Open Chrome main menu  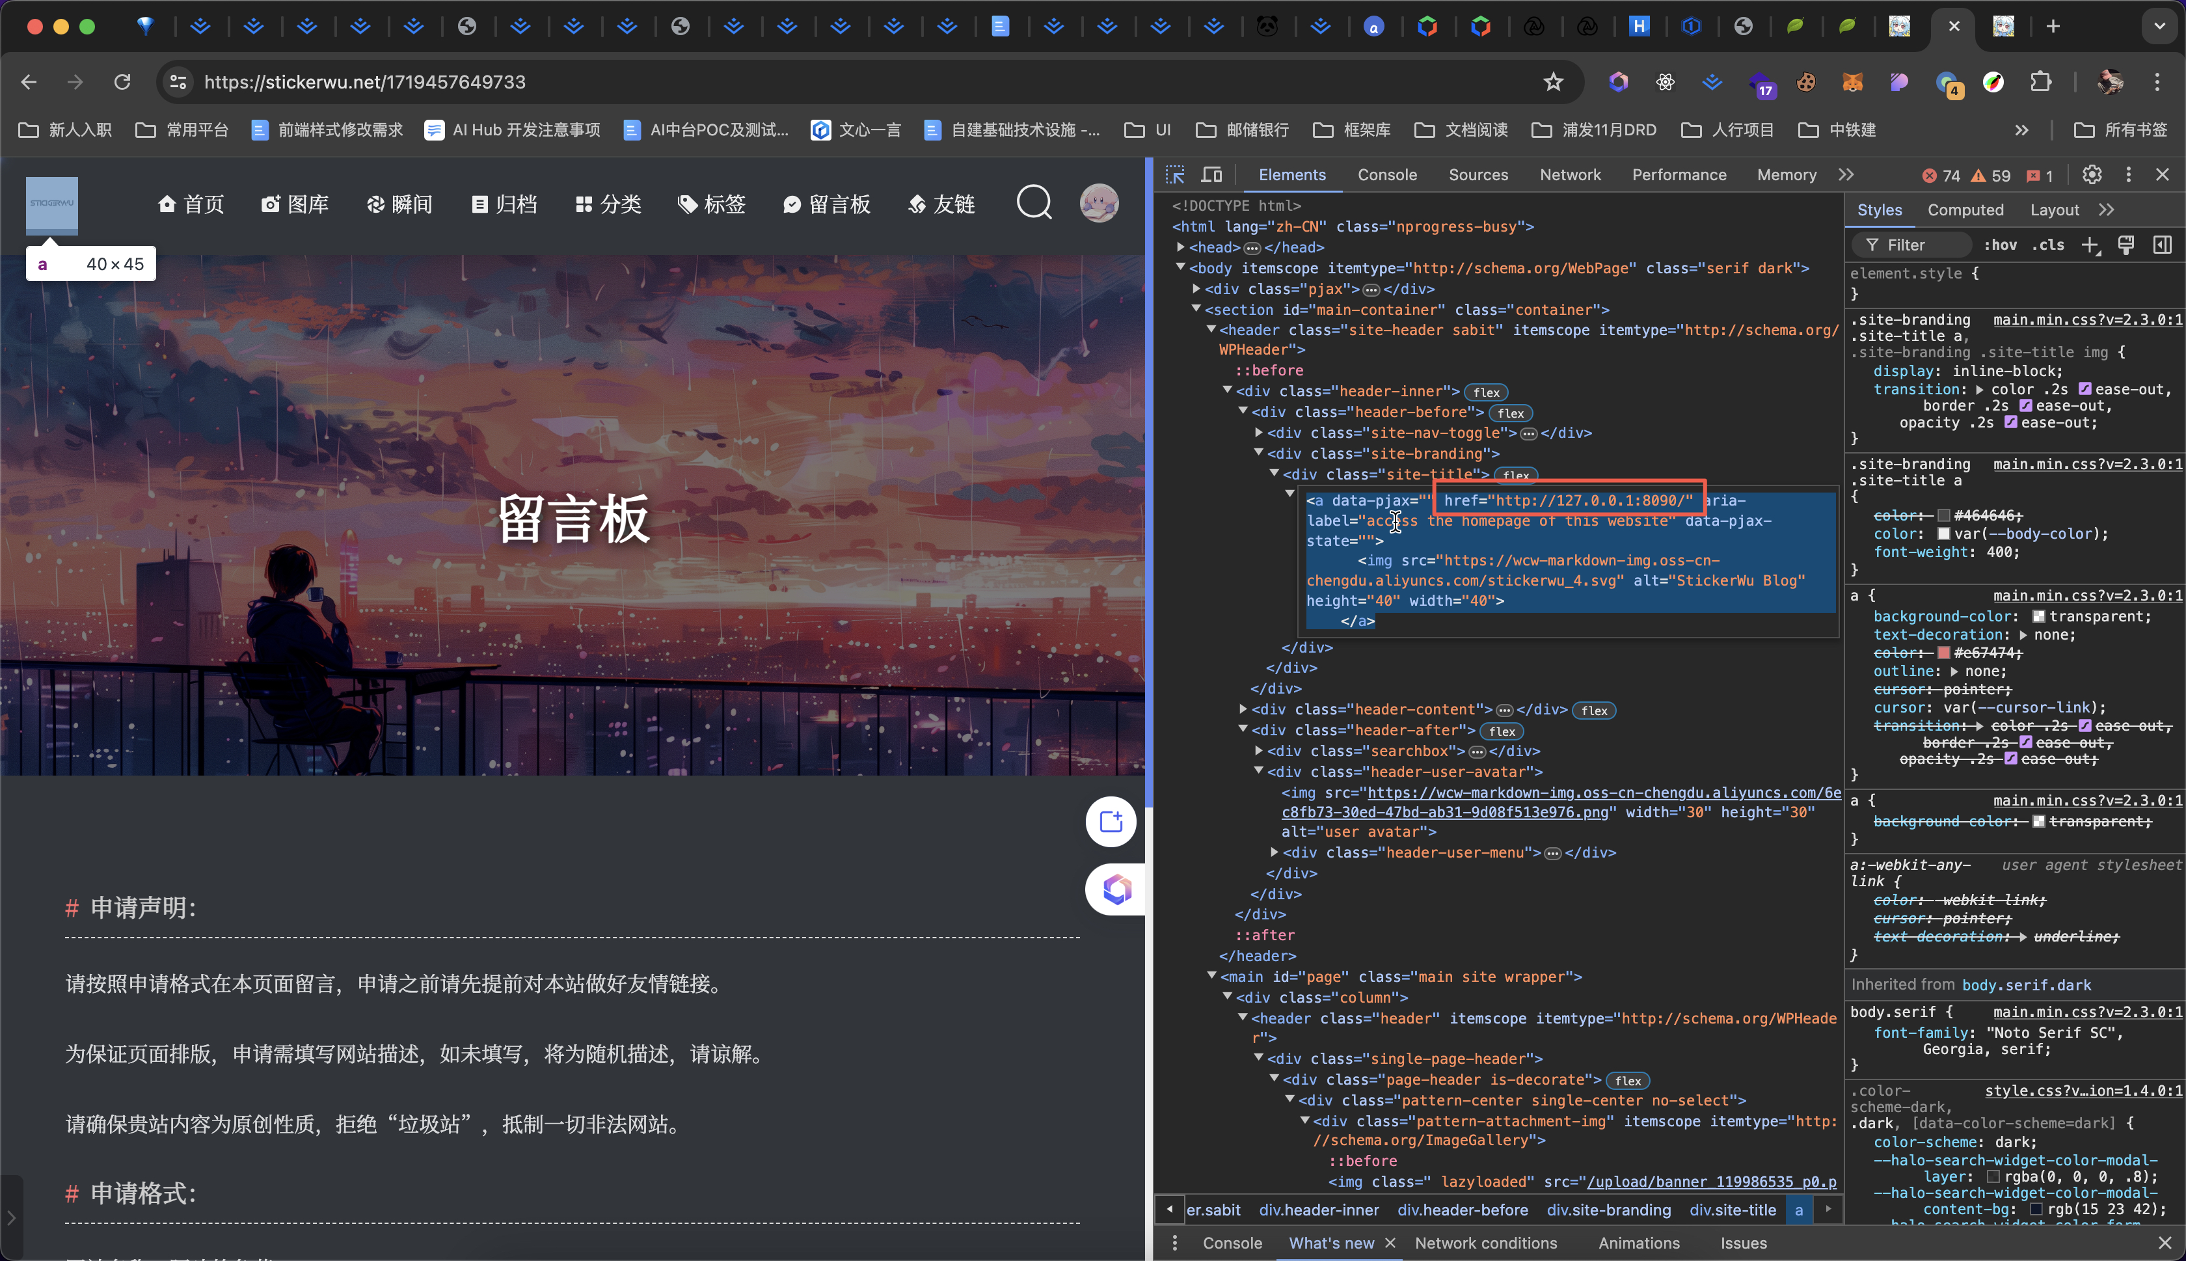2157,81
